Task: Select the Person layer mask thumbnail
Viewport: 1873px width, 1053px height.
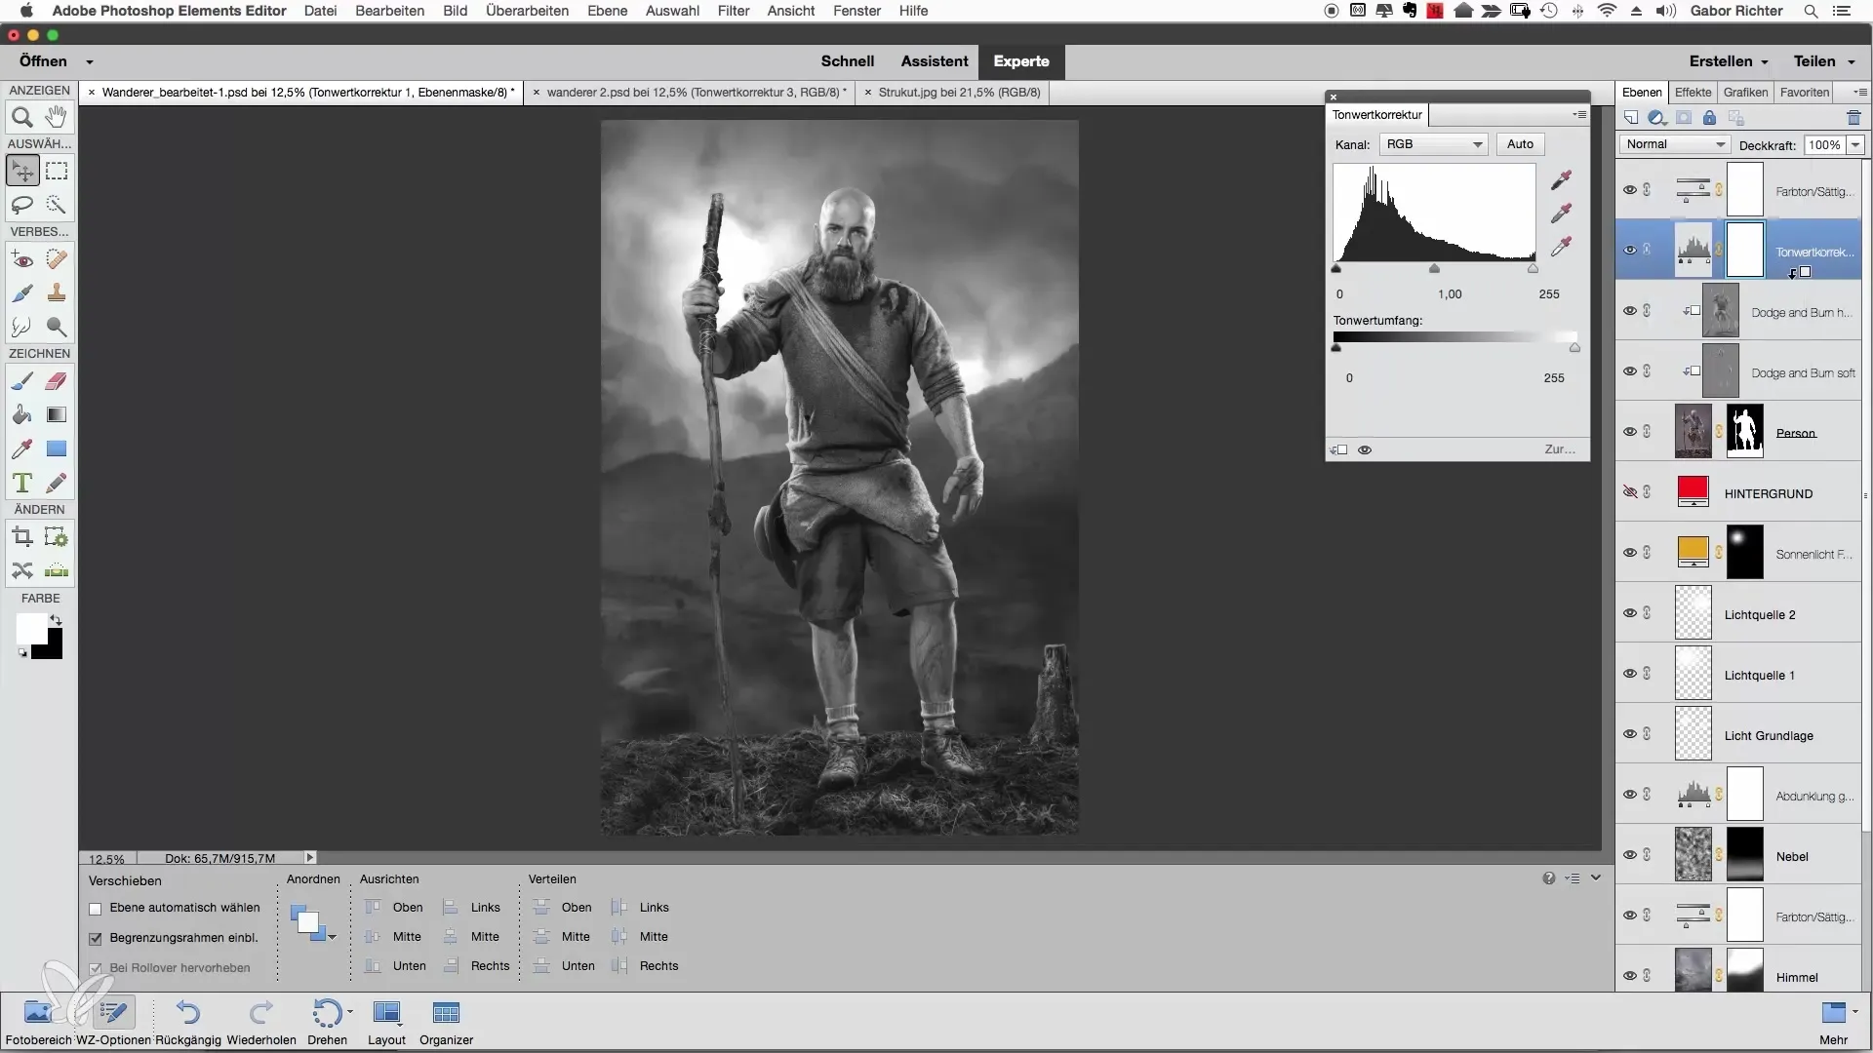Action: [1744, 432]
